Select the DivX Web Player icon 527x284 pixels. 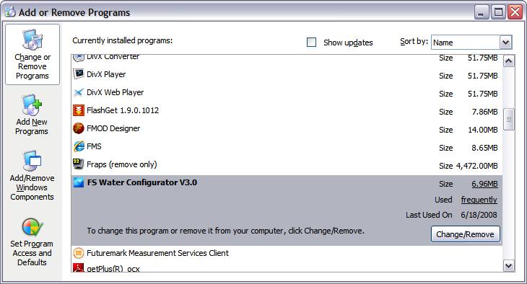tap(79, 92)
